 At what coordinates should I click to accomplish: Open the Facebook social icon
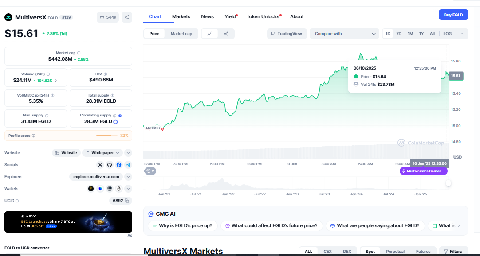pyautogui.click(x=119, y=165)
